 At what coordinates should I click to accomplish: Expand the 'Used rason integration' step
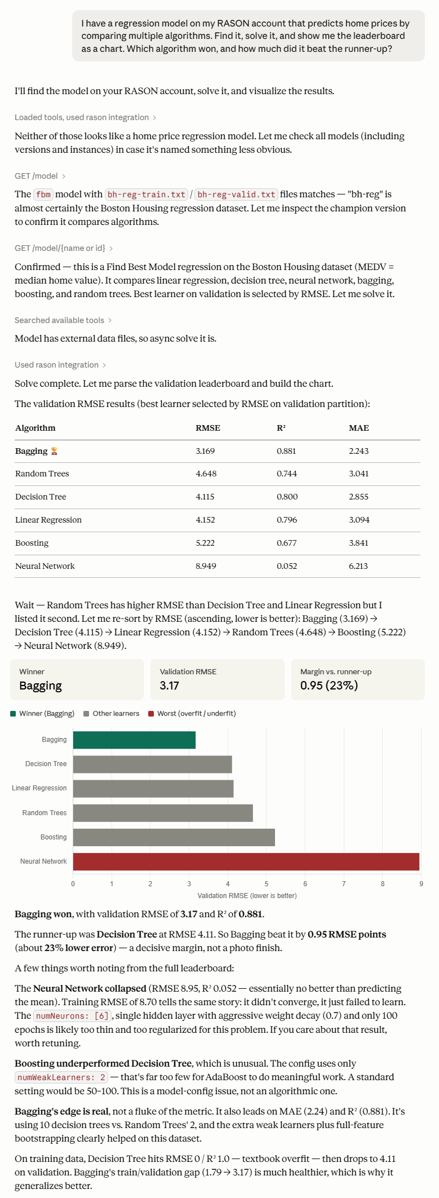(60, 365)
